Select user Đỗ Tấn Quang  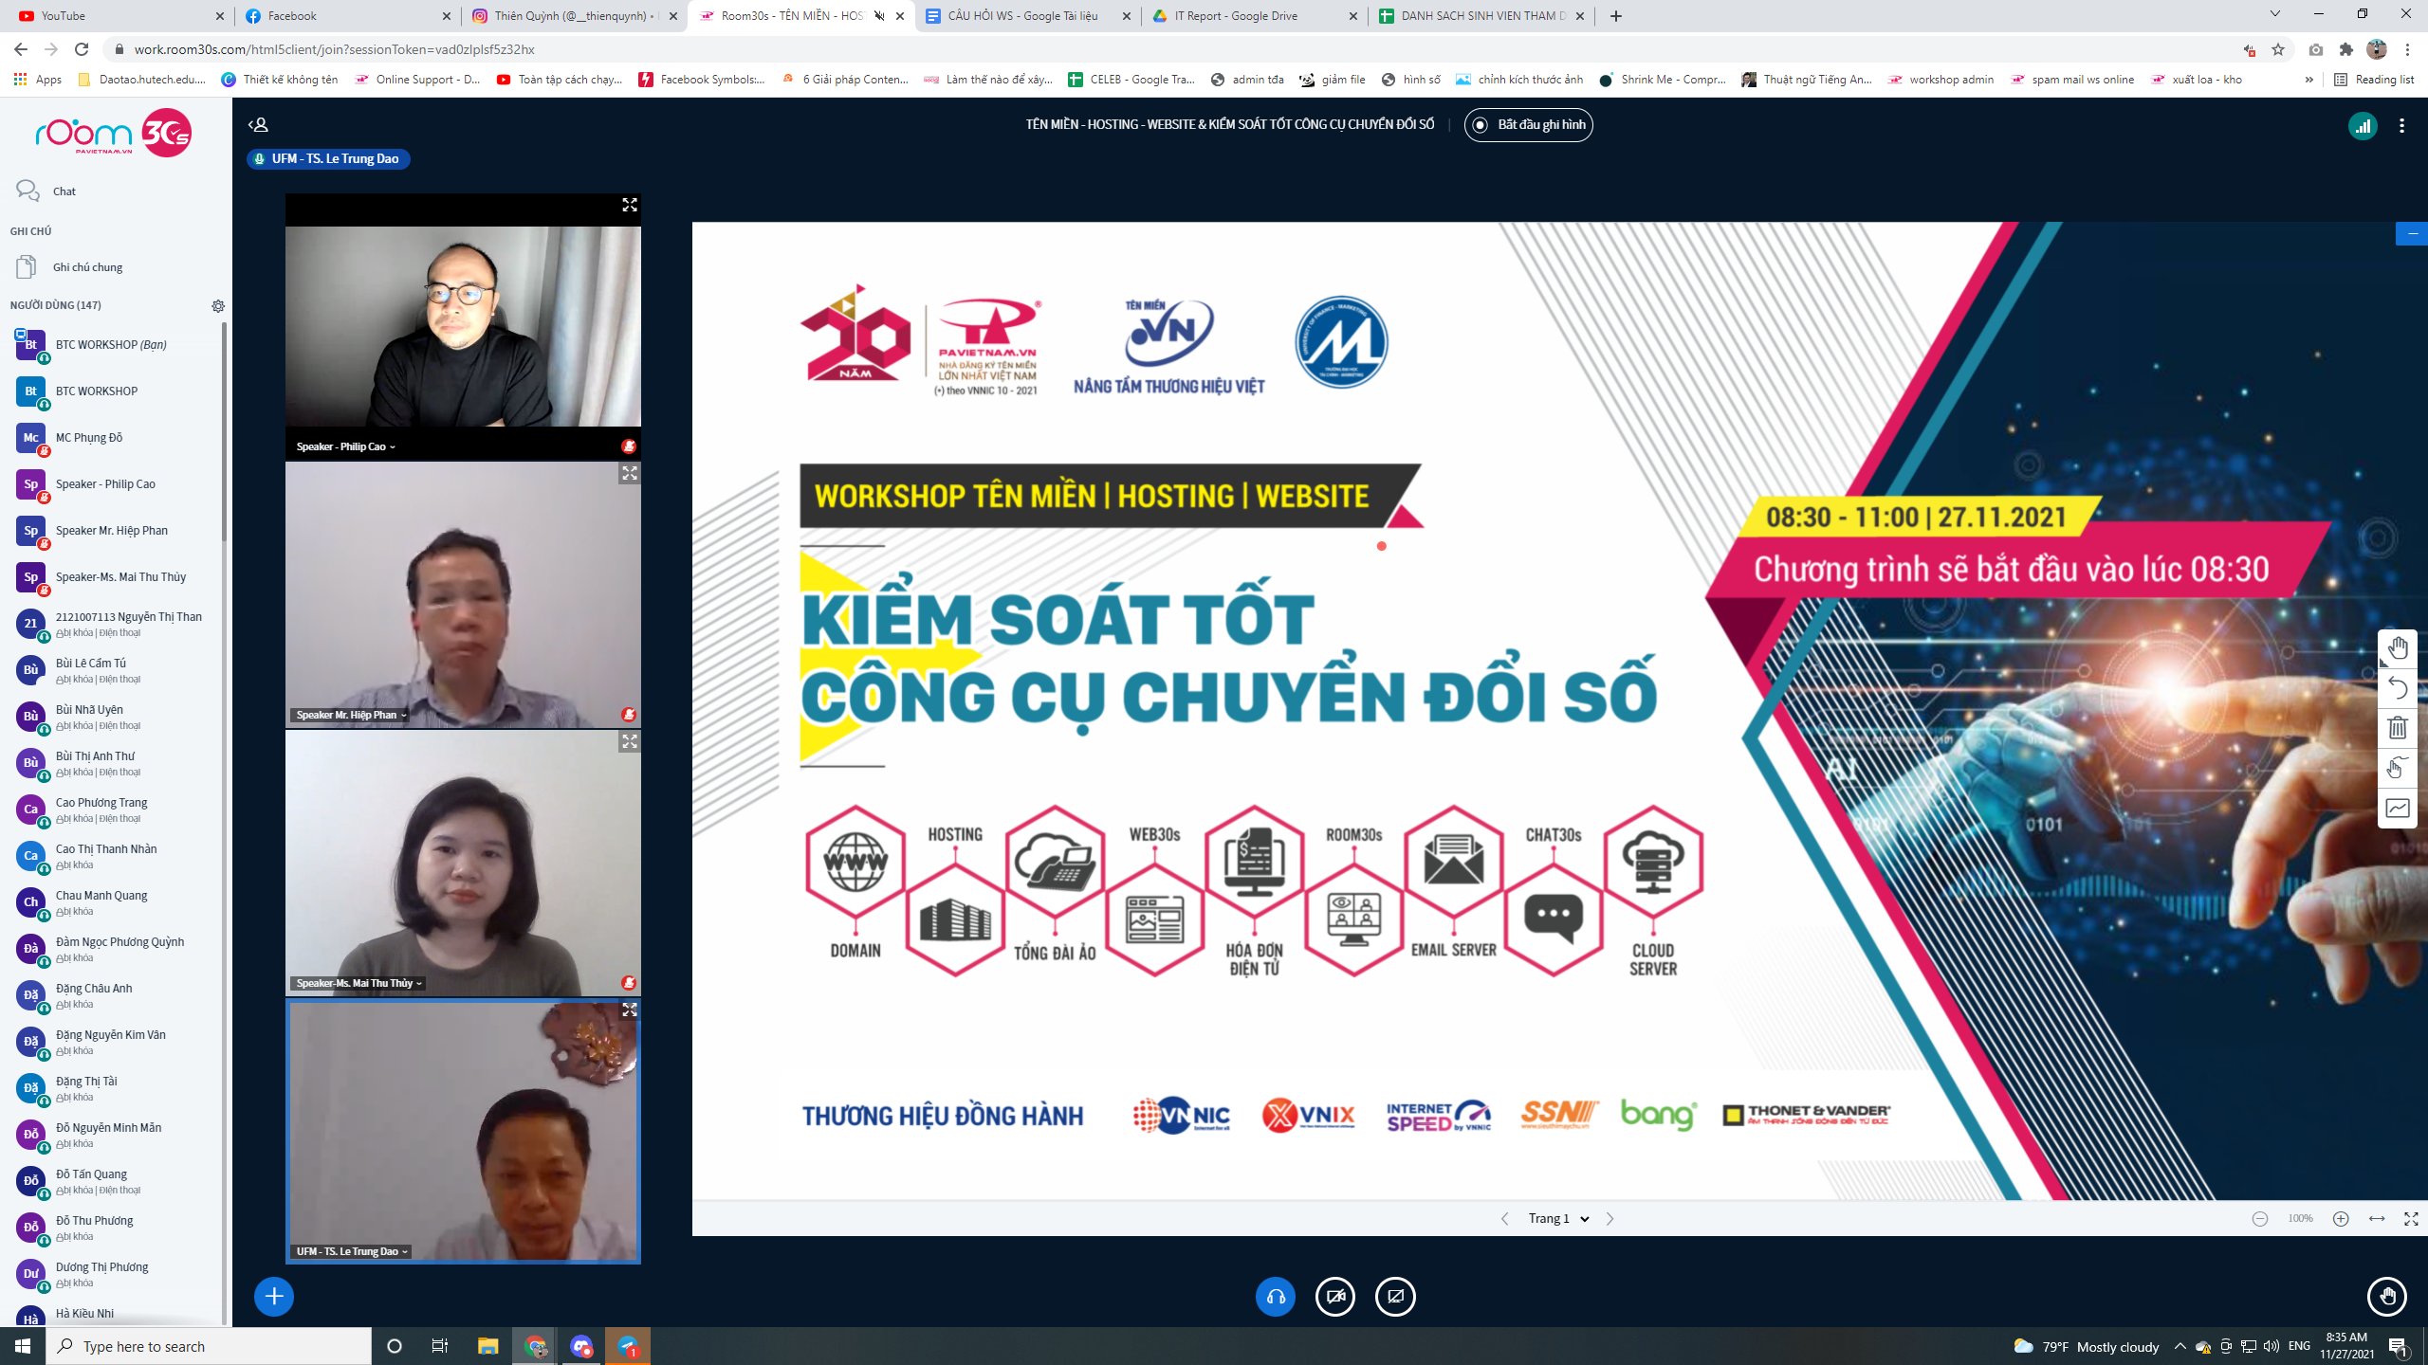(114, 1181)
